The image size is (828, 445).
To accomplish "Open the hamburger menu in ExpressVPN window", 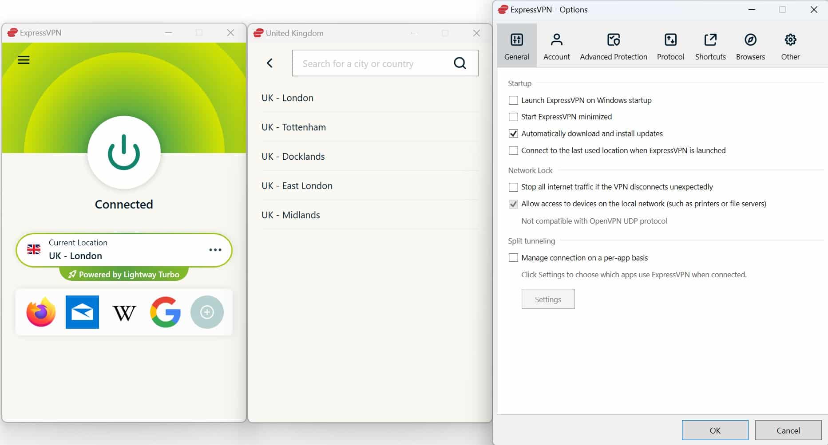I will 24,60.
